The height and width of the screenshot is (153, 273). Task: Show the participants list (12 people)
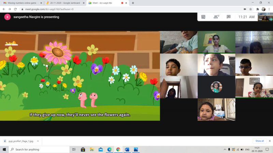216,17
